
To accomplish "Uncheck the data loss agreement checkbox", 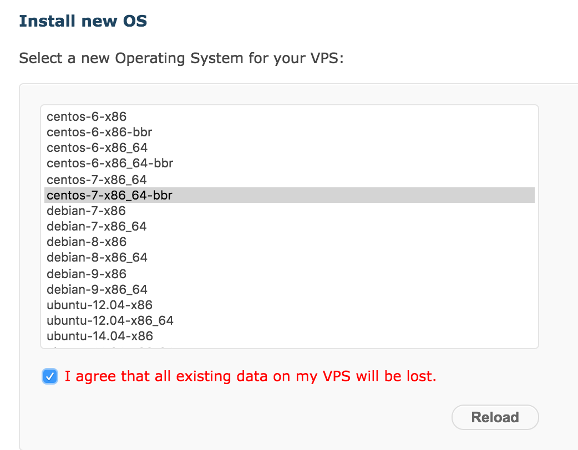I will pyautogui.click(x=50, y=377).
